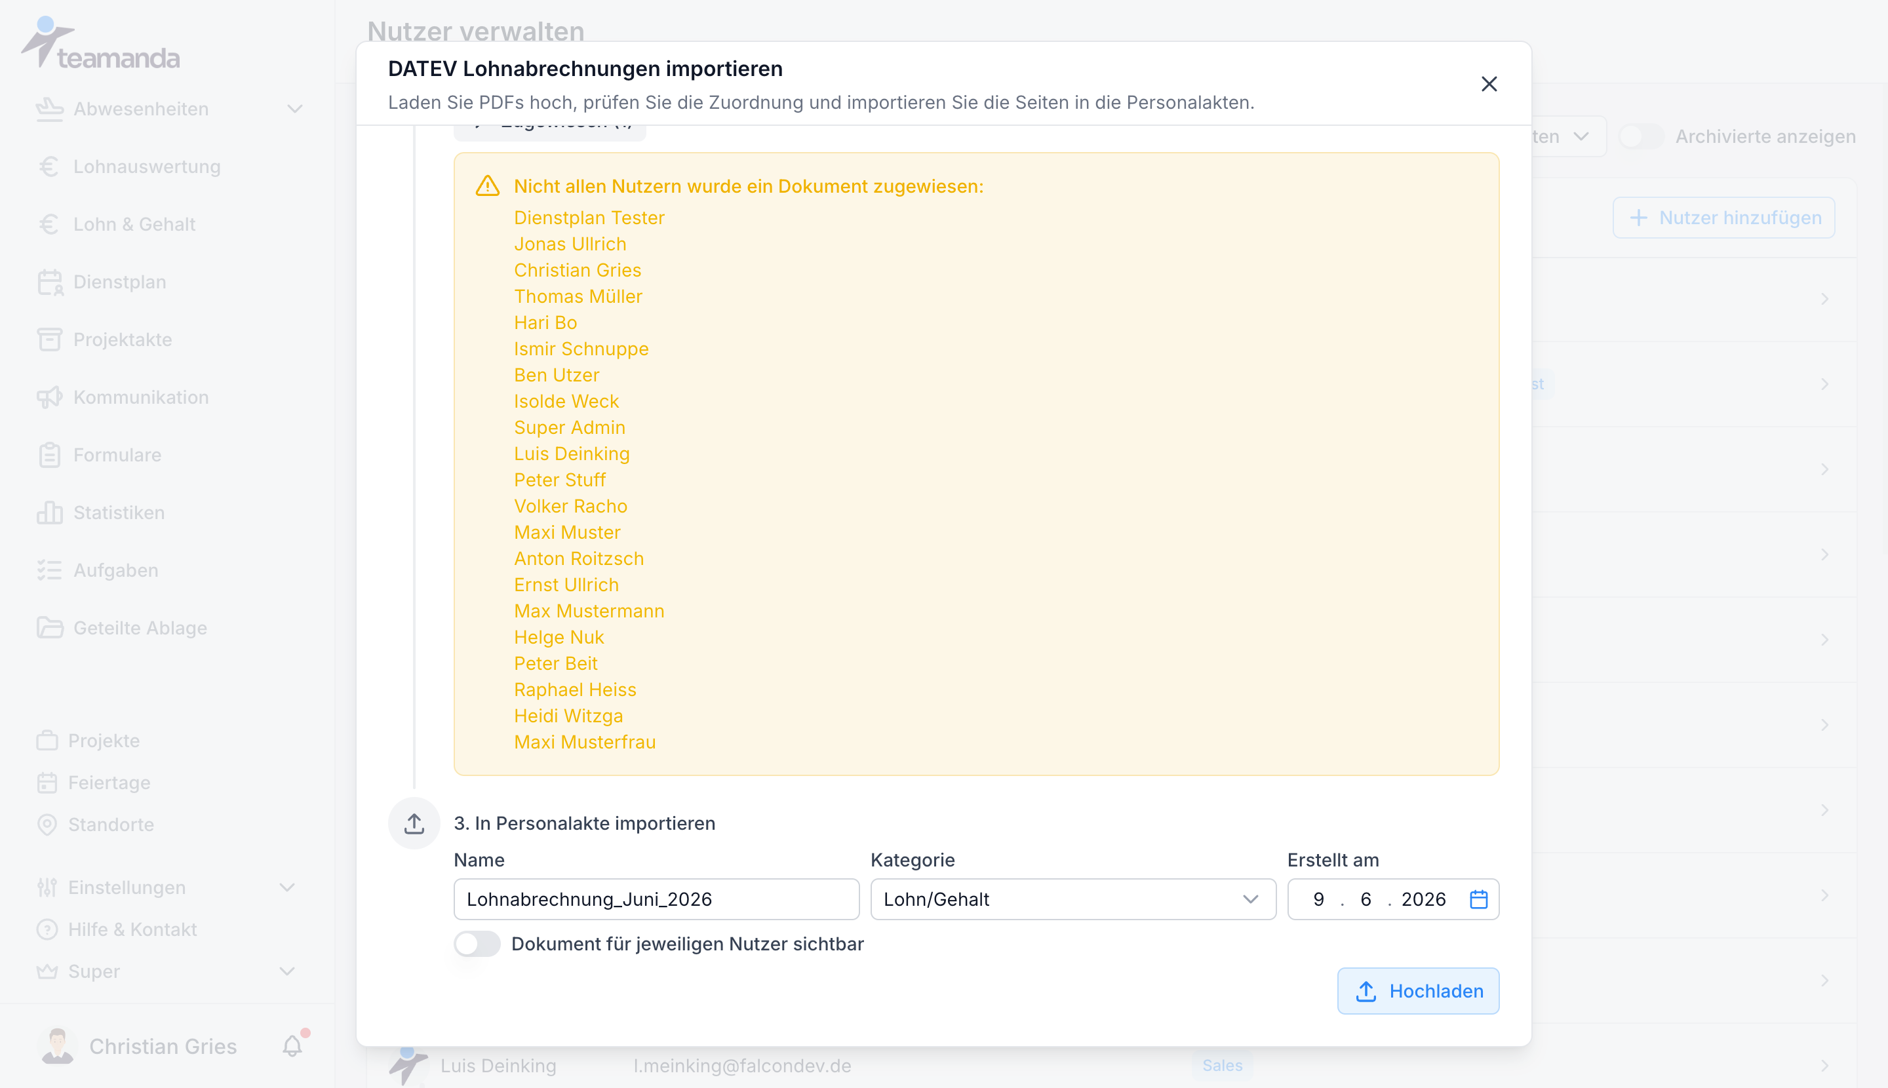Select the year 2026 in date field
Image resolution: width=1888 pixels, height=1088 pixels.
click(x=1423, y=899)
